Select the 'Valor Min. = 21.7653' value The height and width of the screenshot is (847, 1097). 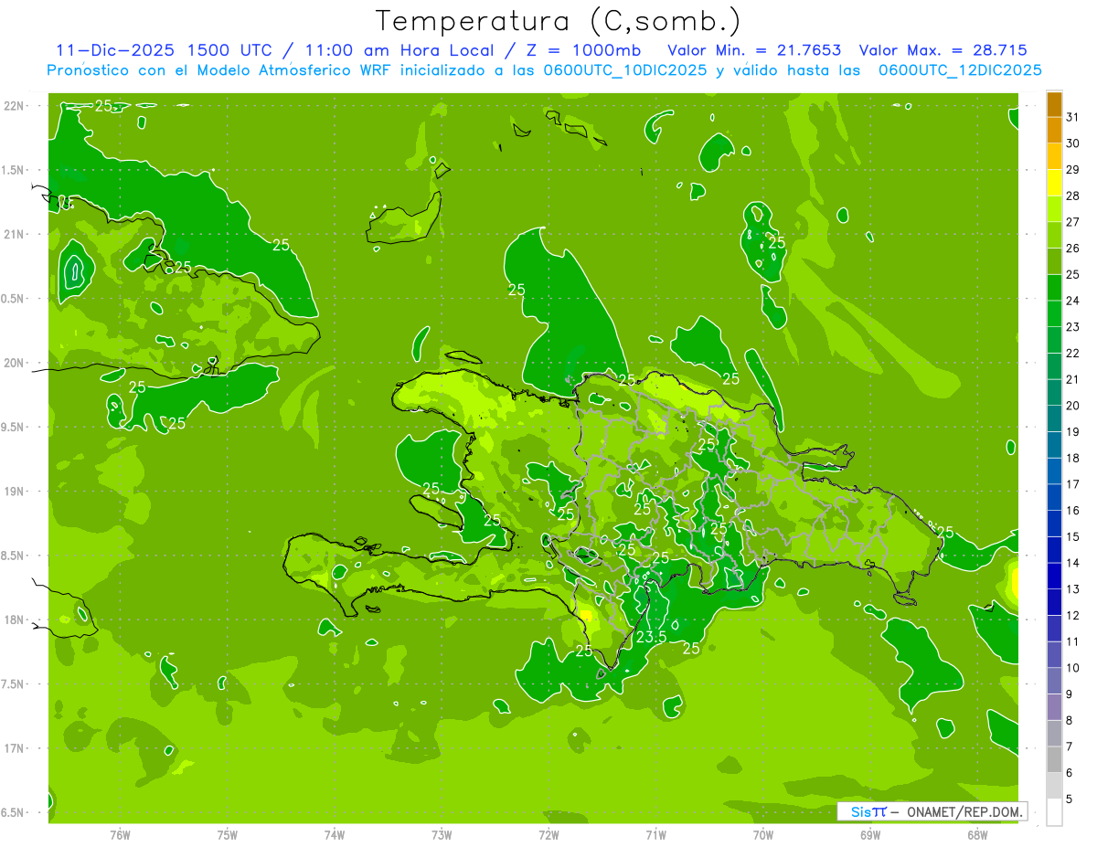click(x=755, y=50)
